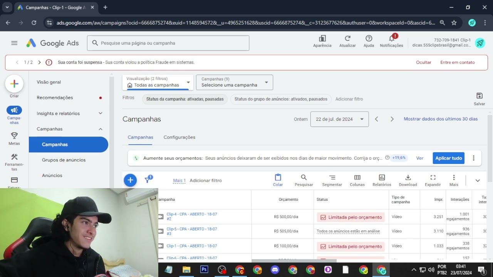Screen dimensions: 493x277
Task: Select highlighted Campanhas sidebar item
Action: coord(68,144)
